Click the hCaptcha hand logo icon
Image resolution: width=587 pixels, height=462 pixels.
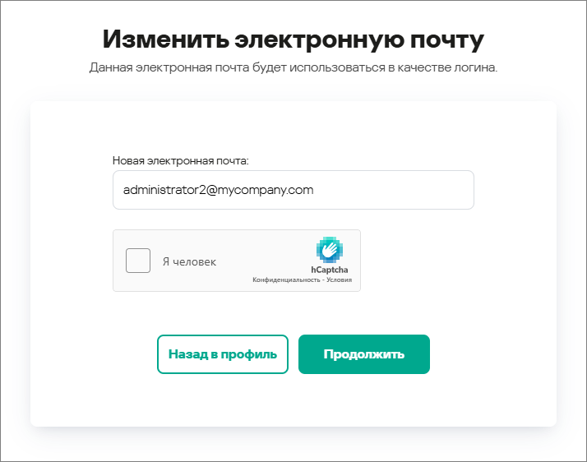330,250
